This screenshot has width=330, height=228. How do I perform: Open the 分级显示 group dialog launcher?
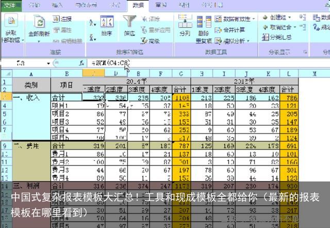305,52
